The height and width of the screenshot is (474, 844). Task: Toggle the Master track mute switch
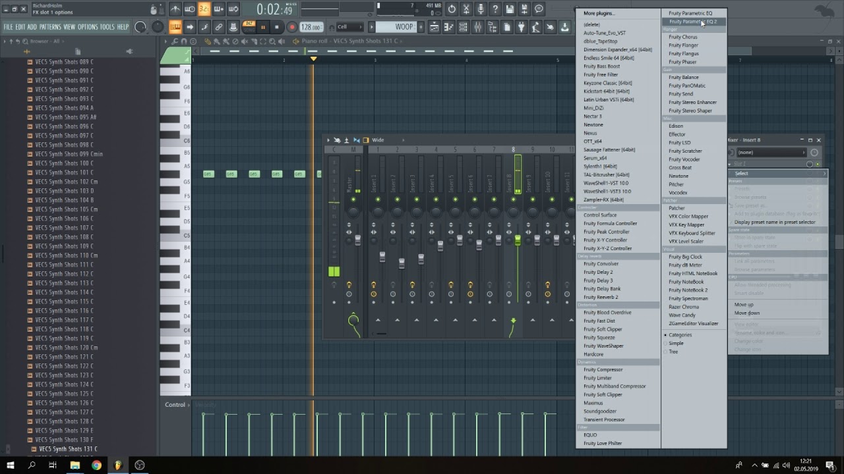point(353,199)
